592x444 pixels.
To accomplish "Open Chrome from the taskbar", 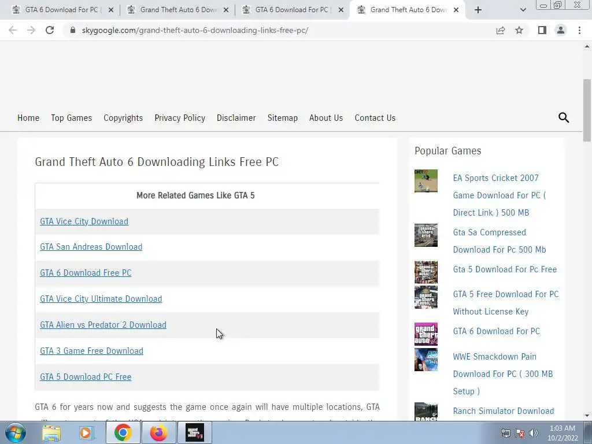I will click(x=123, y=432).
